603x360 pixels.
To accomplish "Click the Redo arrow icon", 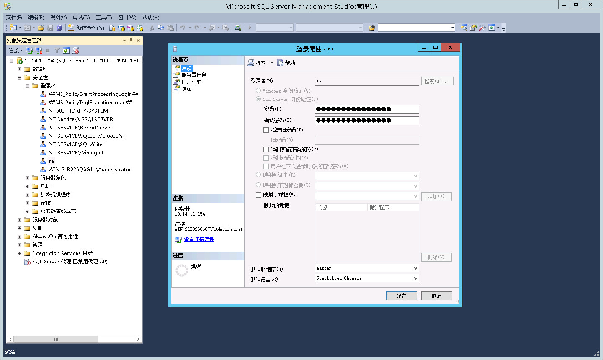I will pyautogui.click(x=197, y=28).
